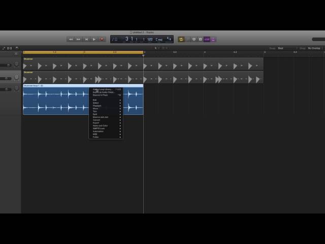This screenshot has height=244, width=325.
Task: Click the Fast Forward transport button
Action: tap(78, 39)
